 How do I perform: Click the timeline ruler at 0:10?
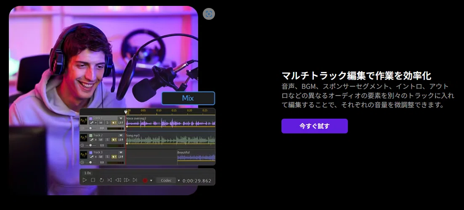[159, 111]
